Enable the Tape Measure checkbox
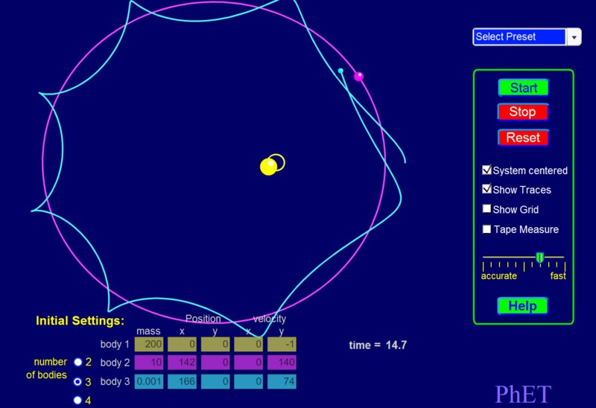The height and width of the screenshot is (408, 596). click(x=486, y=229)
